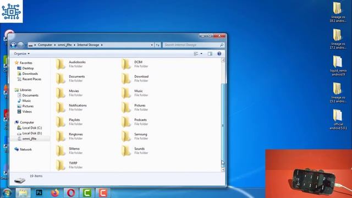This screenshot has height=198, width=352.
Task: Expand arrow after omni_jflte in address bar
Action: pyautogui.click(x=74, y=45)
